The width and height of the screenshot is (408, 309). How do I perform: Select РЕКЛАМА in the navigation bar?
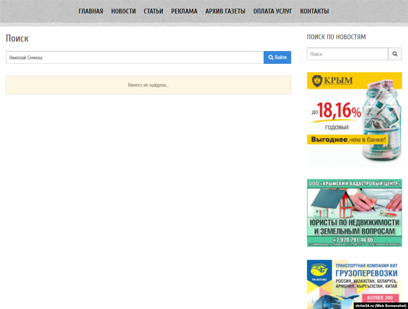[184, 11]
